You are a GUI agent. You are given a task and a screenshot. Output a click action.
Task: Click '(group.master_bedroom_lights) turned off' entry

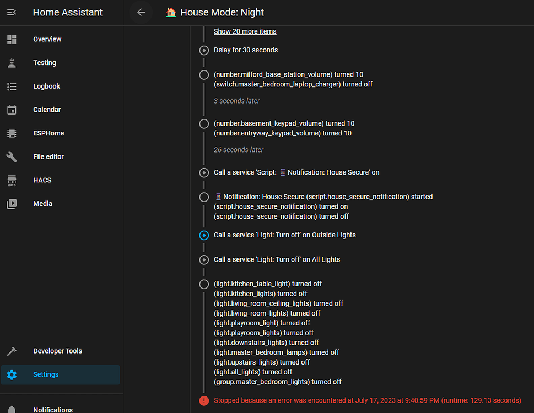tap(278, 382)
